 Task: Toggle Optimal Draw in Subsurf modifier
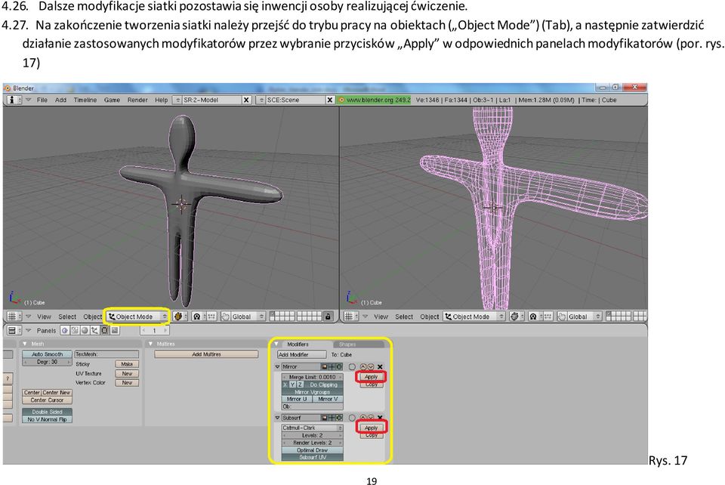[x=313, y=449]
